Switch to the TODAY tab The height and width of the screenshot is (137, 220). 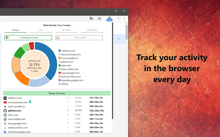pos(15,30)
